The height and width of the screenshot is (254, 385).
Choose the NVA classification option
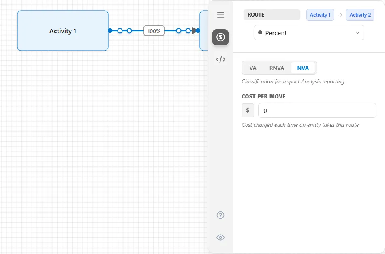click(303, 68)
